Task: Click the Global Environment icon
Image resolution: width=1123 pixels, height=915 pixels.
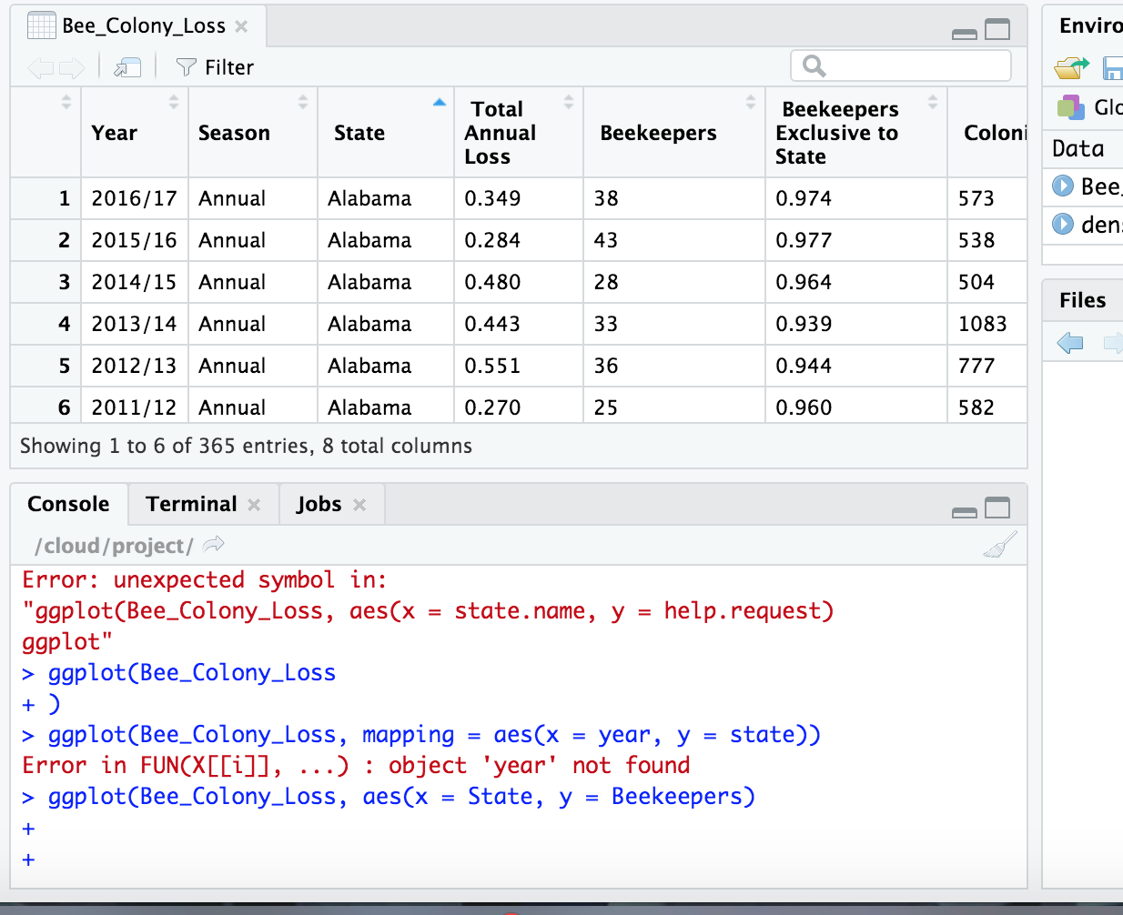Action: pyautogui.click(x=1070, y=107)
